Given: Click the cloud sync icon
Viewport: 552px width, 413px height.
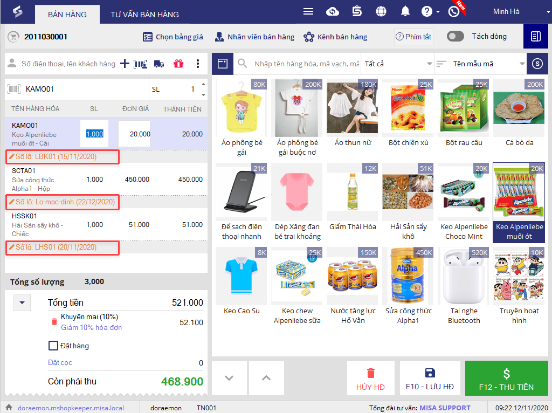Looking at the screenshot, I should coord(332,12).
